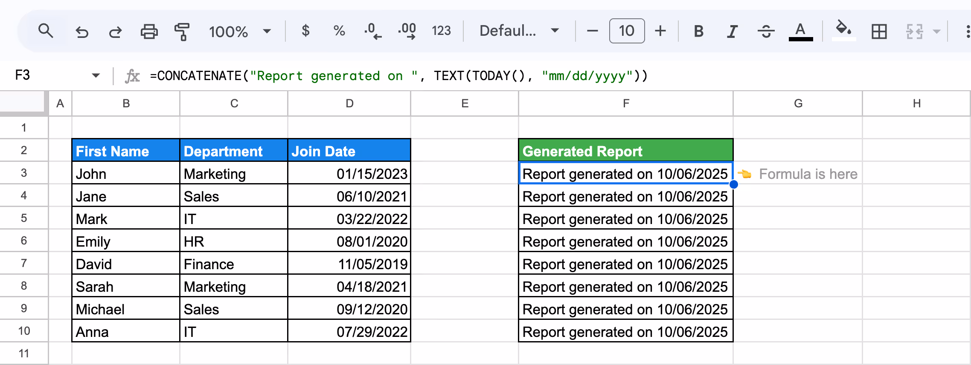Format as currency with dollar icon
The height and width of the screenshot is (365, 971).
305,31
